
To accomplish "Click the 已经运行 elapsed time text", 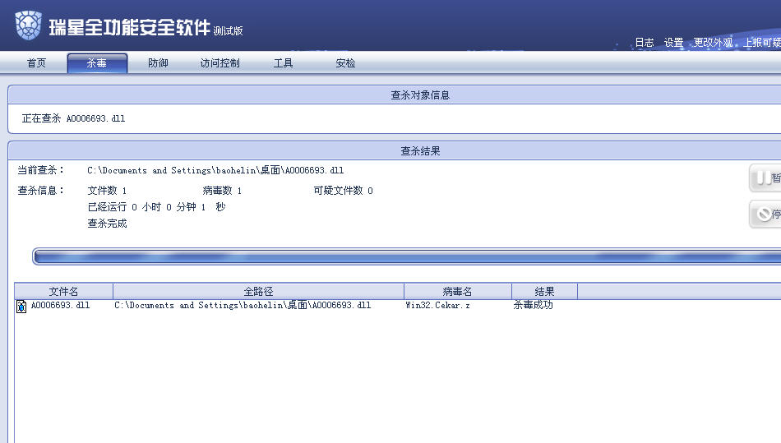I will point(156,207).
